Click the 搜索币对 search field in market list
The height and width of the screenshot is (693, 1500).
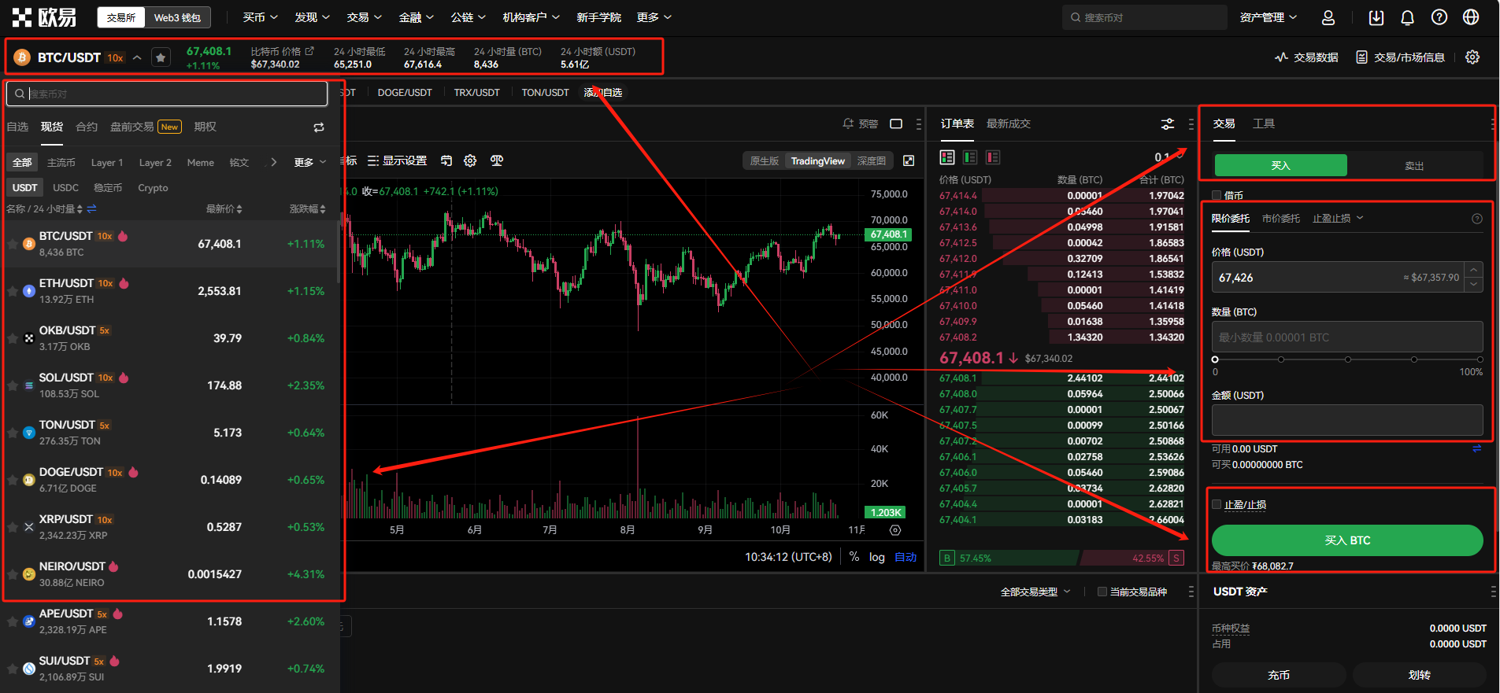point(167,94)
